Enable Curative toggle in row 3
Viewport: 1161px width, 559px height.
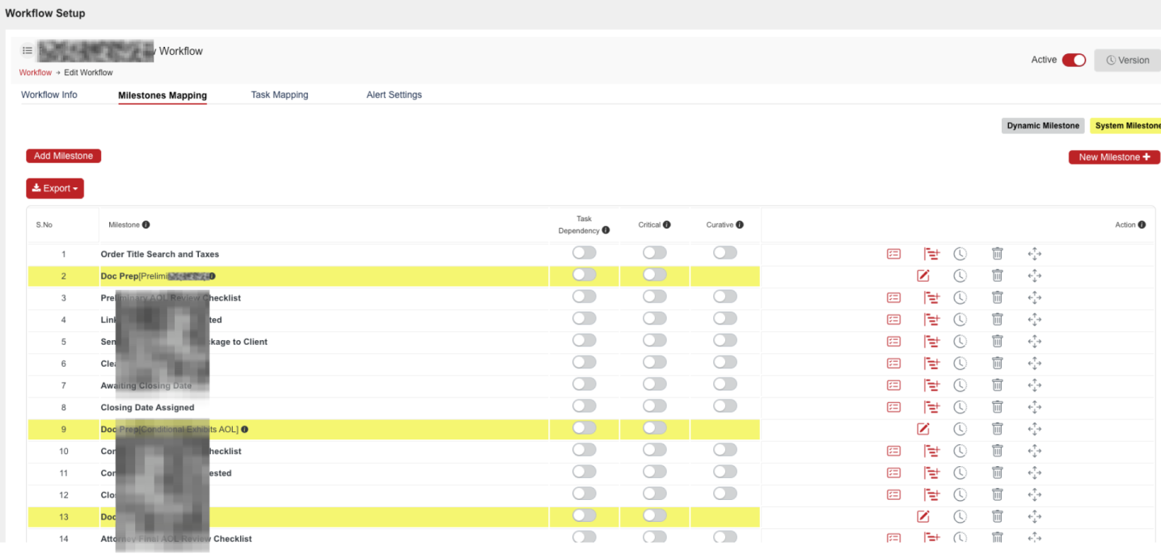725,297
